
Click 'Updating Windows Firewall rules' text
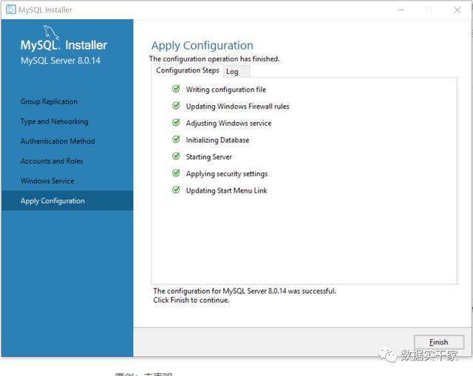pos(237,107)
